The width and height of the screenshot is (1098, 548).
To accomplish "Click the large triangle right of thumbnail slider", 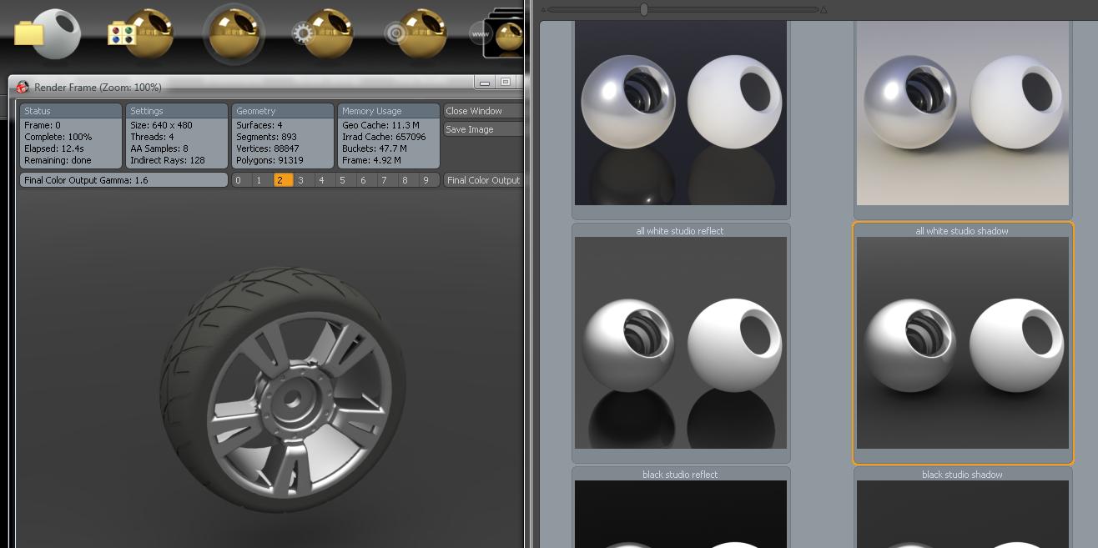I will (x=823, y=10).
